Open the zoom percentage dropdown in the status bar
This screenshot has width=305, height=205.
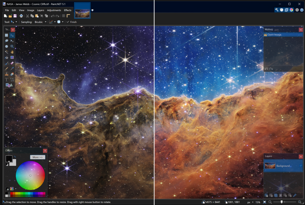258,202
